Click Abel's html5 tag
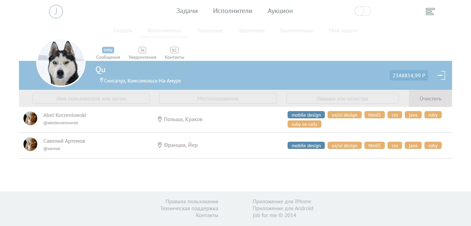The image size is (471, 226). [374, 115]
